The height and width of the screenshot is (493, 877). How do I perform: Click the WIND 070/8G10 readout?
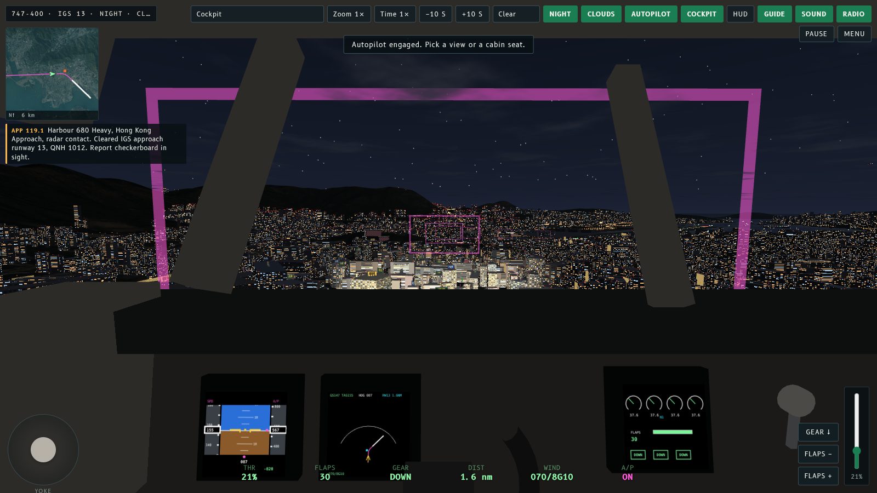tap(552, 473)
